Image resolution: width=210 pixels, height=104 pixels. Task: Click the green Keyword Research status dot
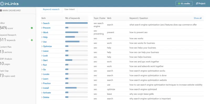point(32,40)
